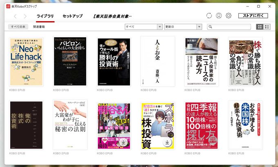278x167 pixels.
Task: Click the 楽天Koboデスクトップ window title
Action: click(x=24, y=7)
